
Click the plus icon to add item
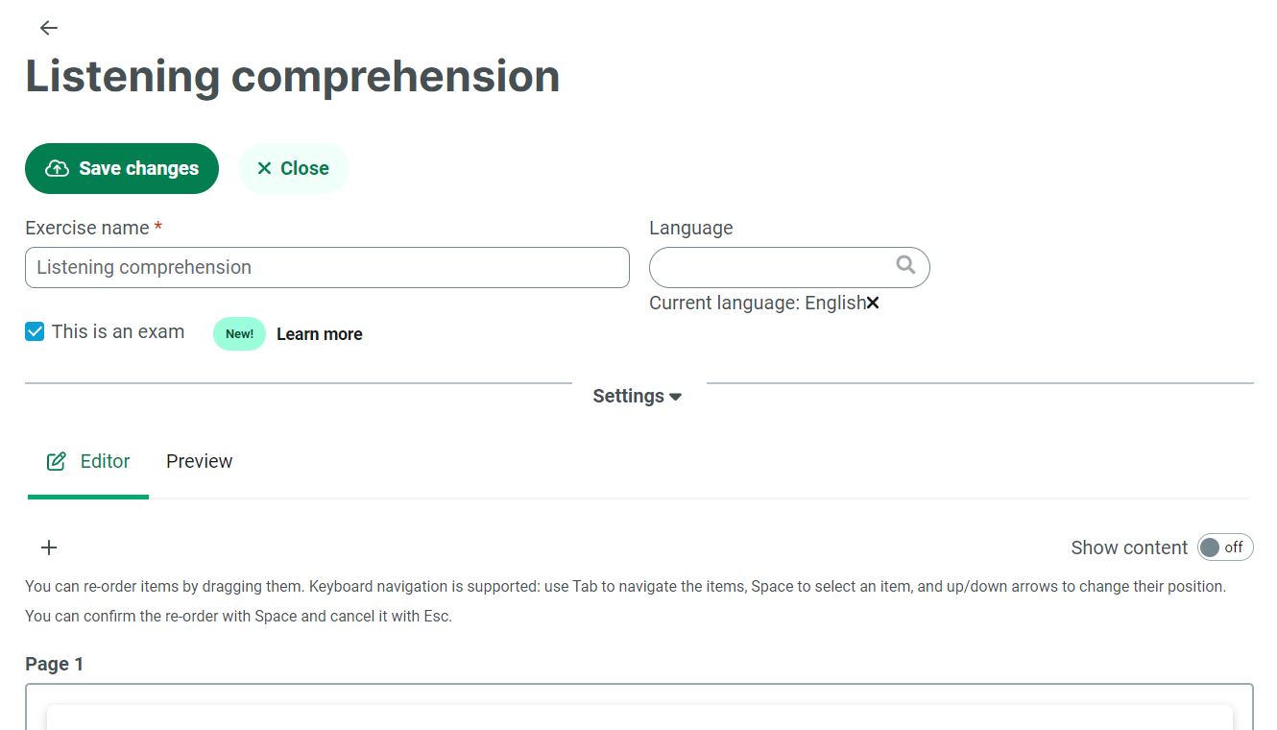(x=49, y=547)
